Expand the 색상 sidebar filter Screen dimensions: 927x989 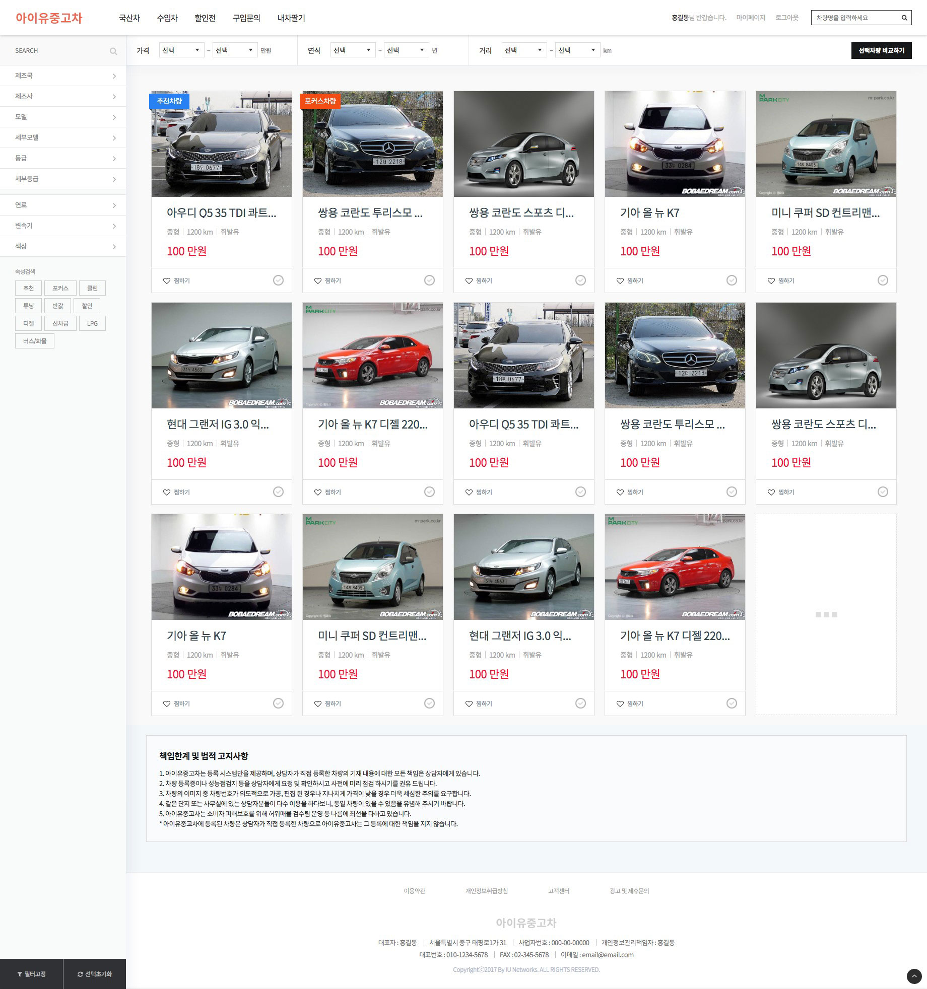point(63,246)
